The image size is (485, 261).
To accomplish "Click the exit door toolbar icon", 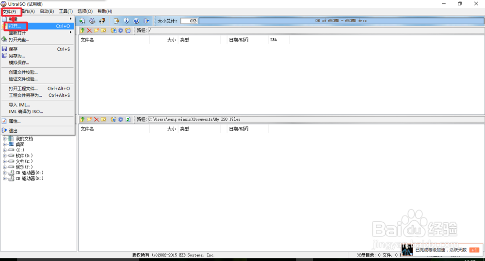I will point(146,21).
